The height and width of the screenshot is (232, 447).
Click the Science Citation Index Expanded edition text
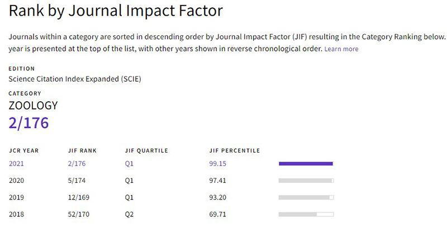click(75, 79)
